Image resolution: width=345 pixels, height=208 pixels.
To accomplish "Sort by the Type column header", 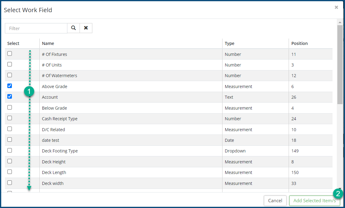I will click(x=229, y=43).
